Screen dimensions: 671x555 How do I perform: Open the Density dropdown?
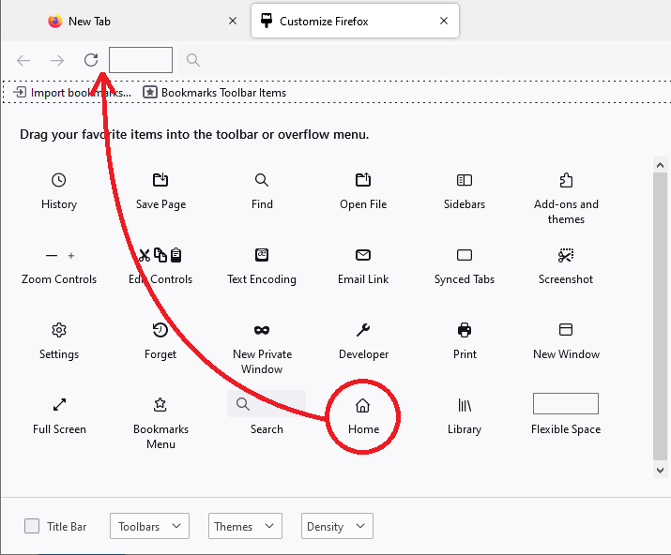click(337, 526)
